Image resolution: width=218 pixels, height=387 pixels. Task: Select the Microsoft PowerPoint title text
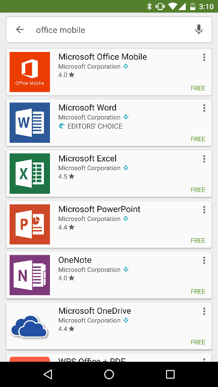pyautogui.click(x=99, y=209)
